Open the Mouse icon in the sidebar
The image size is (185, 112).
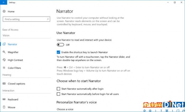click(4, 107)
